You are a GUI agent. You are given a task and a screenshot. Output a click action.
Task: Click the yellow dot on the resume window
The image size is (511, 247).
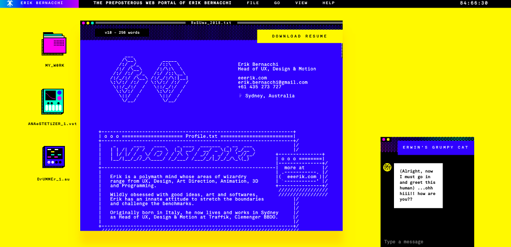87,23
